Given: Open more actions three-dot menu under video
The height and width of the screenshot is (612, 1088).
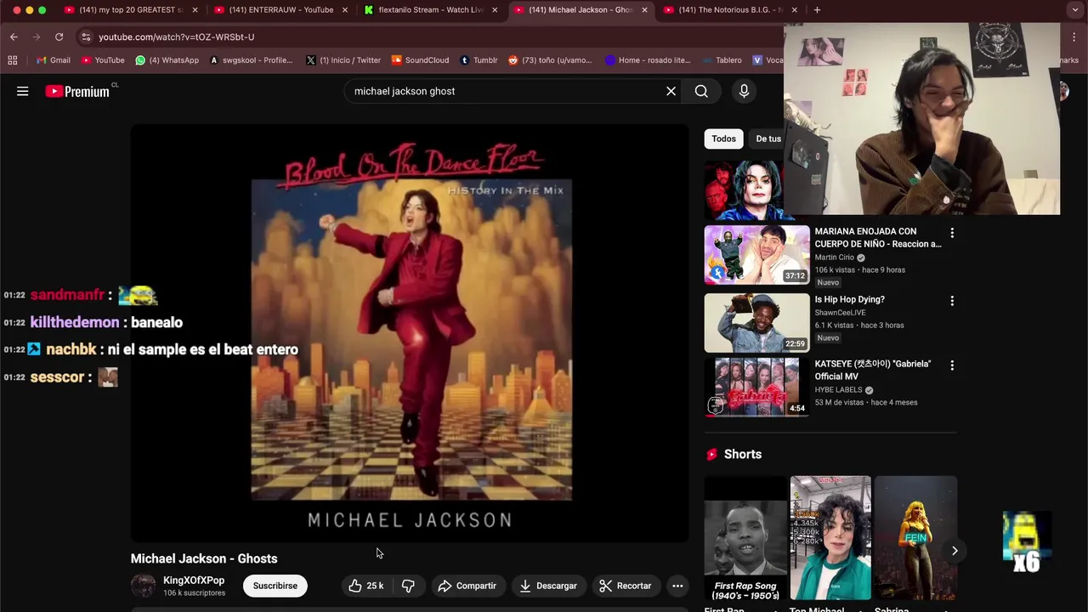Looking at the screenshot, I should click(x=677, y=586).
